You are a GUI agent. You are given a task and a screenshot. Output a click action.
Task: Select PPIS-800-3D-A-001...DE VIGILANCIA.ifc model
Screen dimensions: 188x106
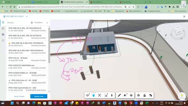coord(27,29)
